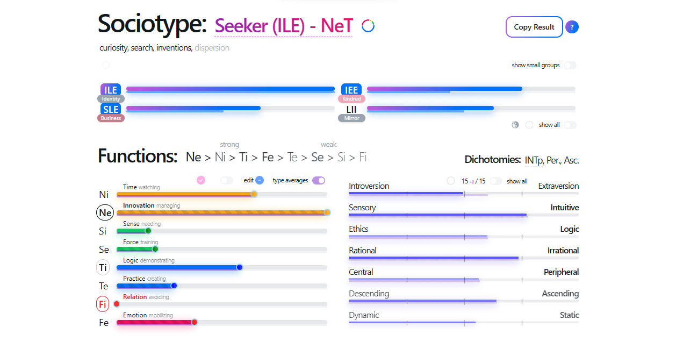Turn on the show all types toggle
Image resolution: width=676 pixels, height=355 pixels.
click(571, 124)
